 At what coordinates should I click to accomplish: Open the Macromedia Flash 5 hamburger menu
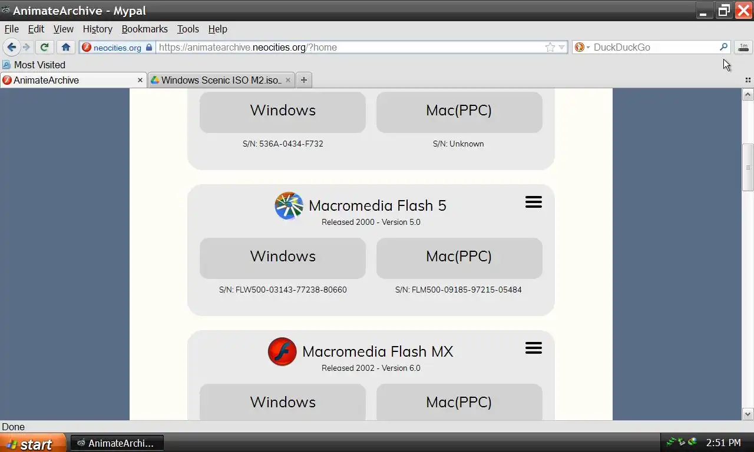click(534, 202)
